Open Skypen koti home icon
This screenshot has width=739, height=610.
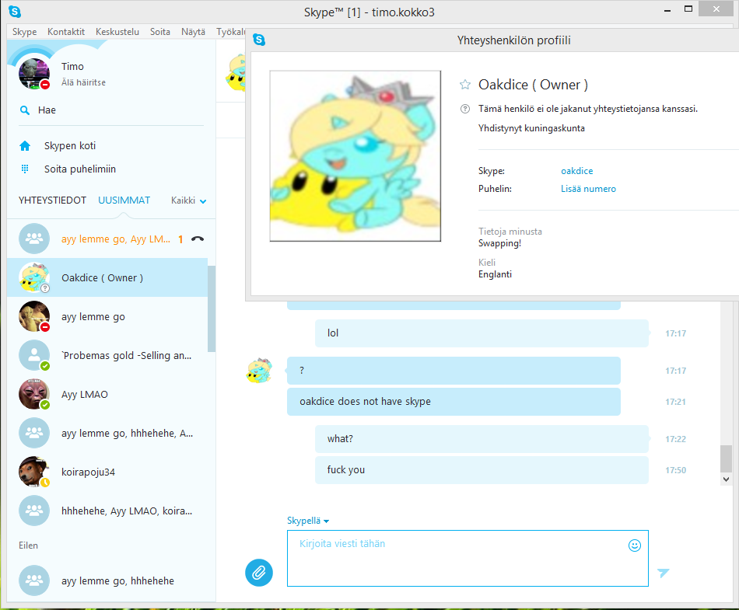click(x=25, y=146)
